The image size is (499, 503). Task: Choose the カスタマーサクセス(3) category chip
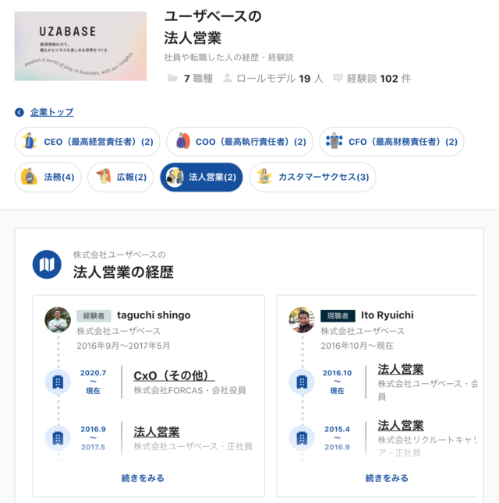coord(313,177)
